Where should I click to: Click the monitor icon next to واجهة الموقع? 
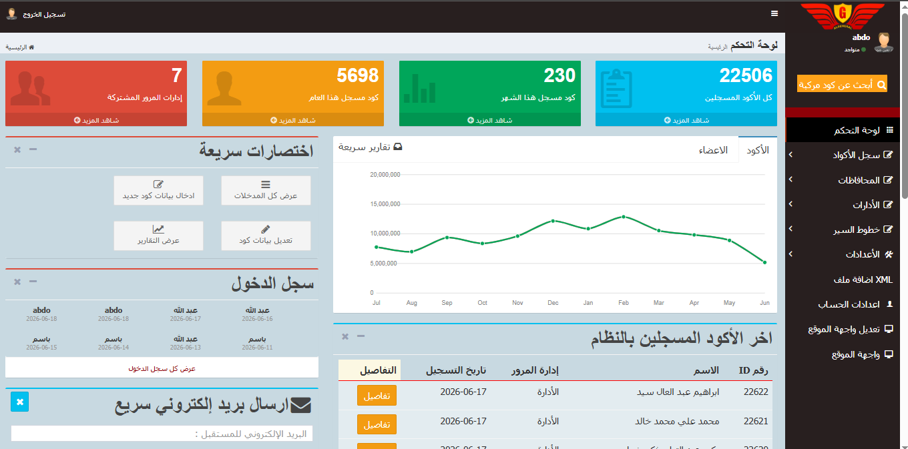888,354
